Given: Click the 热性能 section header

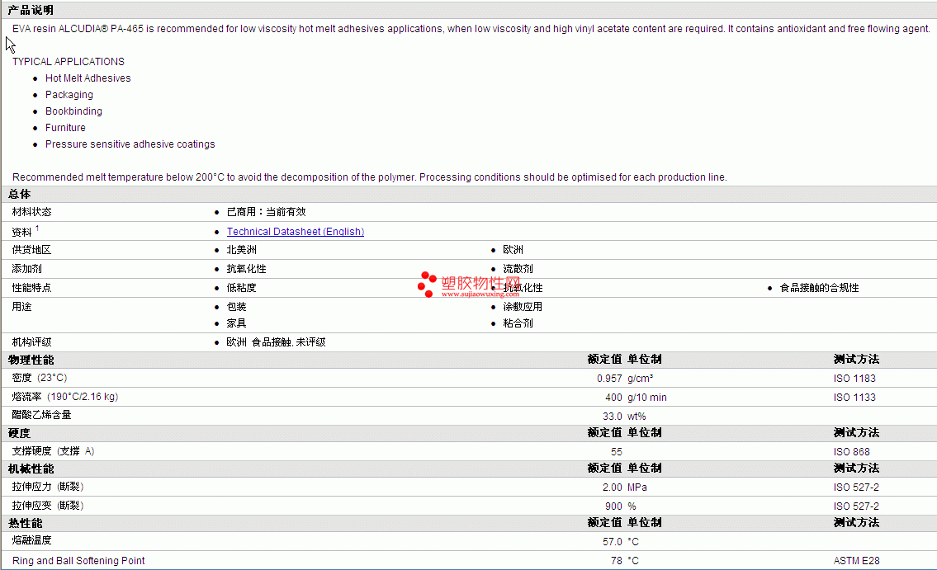Looking at the screenshot, I should [x=25, y=523].
